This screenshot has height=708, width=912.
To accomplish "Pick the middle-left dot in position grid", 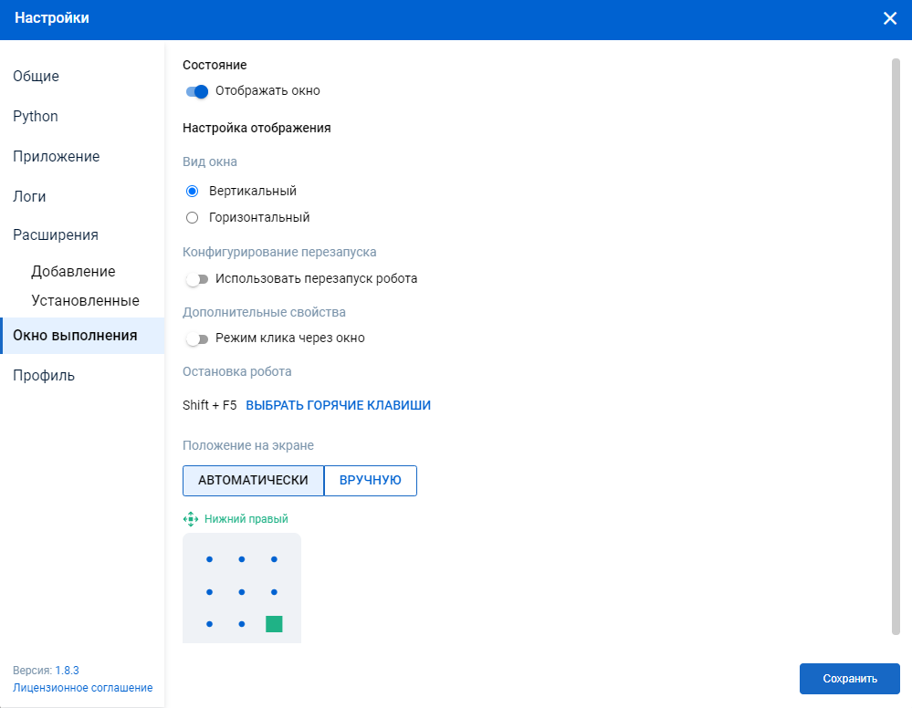I will tap(209, 592).
